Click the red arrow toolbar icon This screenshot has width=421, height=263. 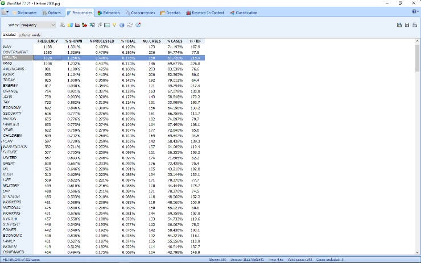pyautogui.click(x=85, y=25)
